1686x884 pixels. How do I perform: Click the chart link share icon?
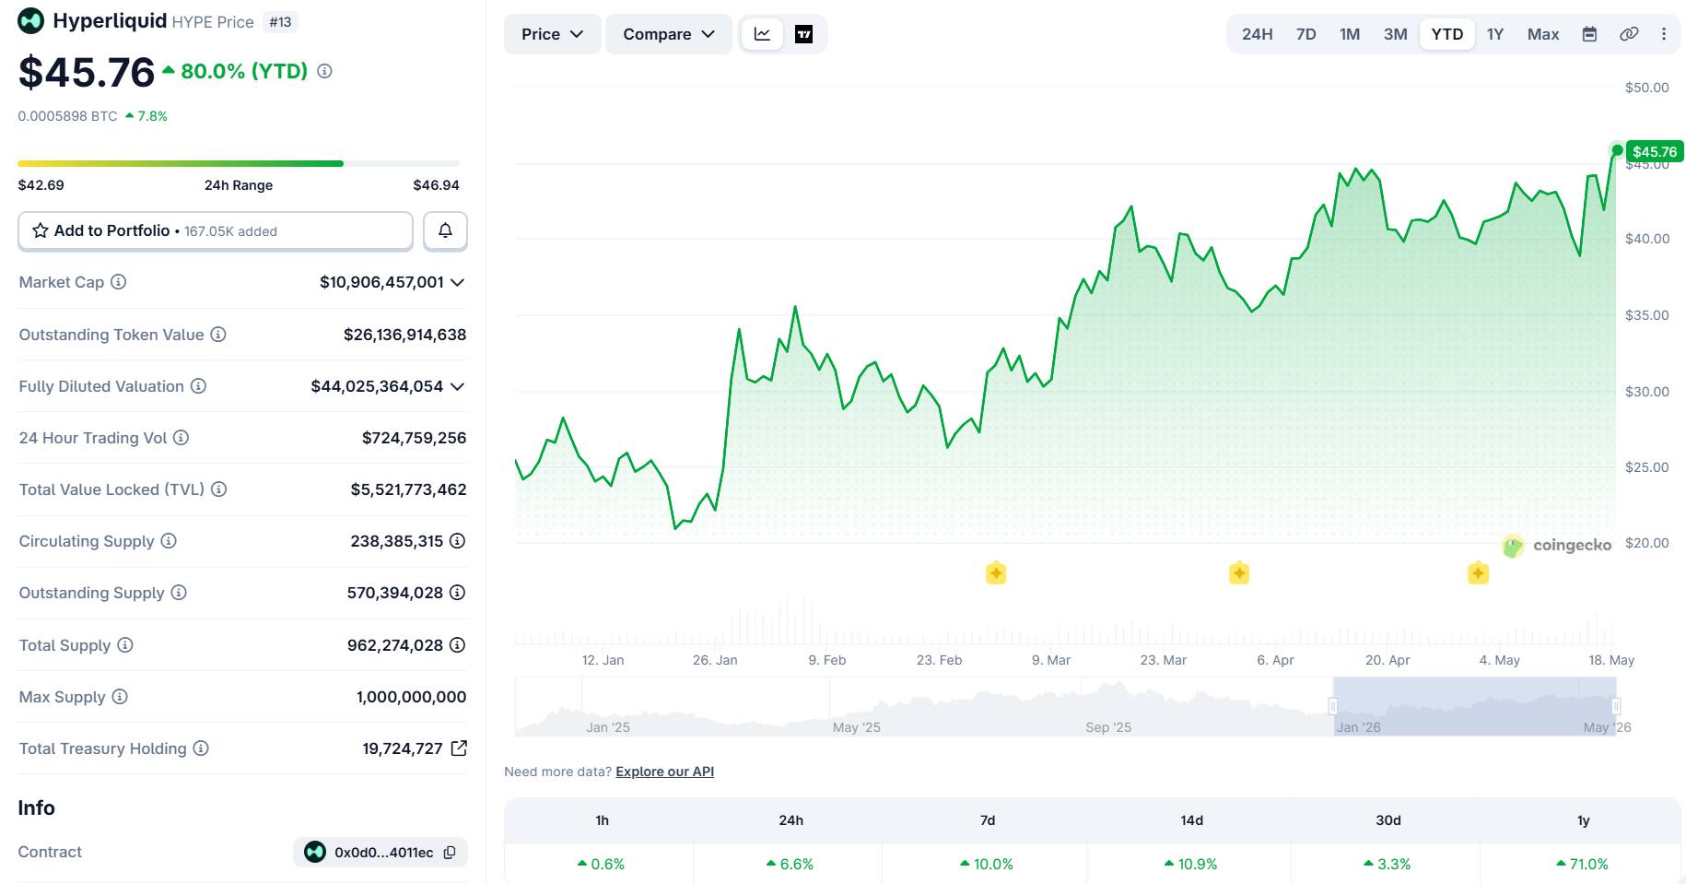pyautogui.click(x=1629, y=34)
